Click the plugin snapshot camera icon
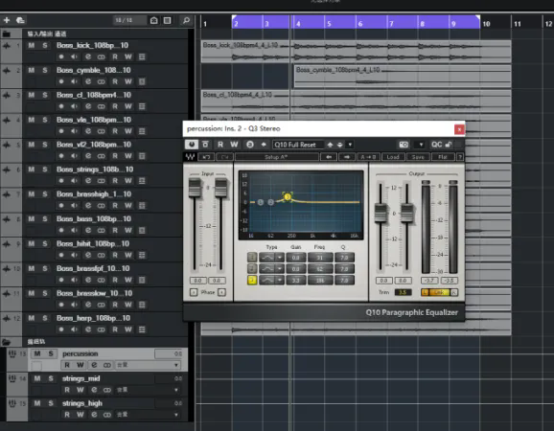This screenshot has height=431, width=554. click(x=404, y=145)
